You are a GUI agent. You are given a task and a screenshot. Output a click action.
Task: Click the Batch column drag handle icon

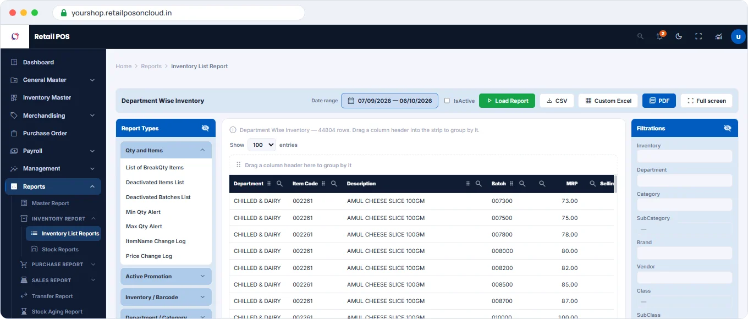coord(512,184)
